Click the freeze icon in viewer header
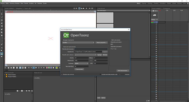Image resolution: width=189 pixels, height=102 pixels. pyautogui.click(x=86, y=8)
